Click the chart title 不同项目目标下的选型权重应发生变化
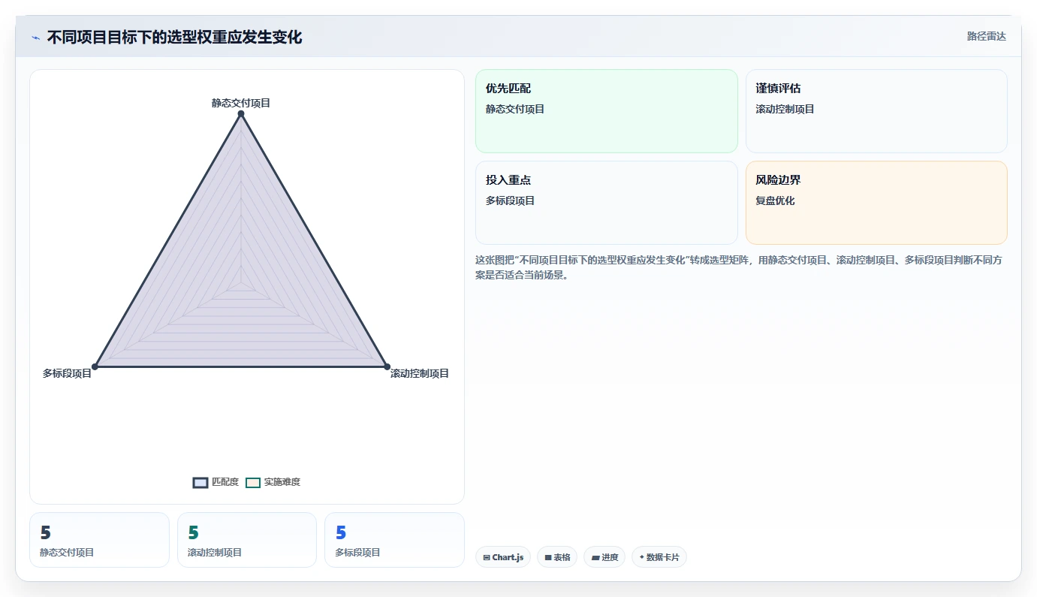This screenshot has height=597, width=1037. tap(174, 38)
